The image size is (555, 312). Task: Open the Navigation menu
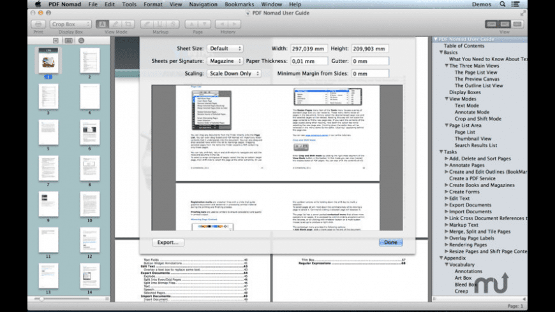[x=203, y=4]
